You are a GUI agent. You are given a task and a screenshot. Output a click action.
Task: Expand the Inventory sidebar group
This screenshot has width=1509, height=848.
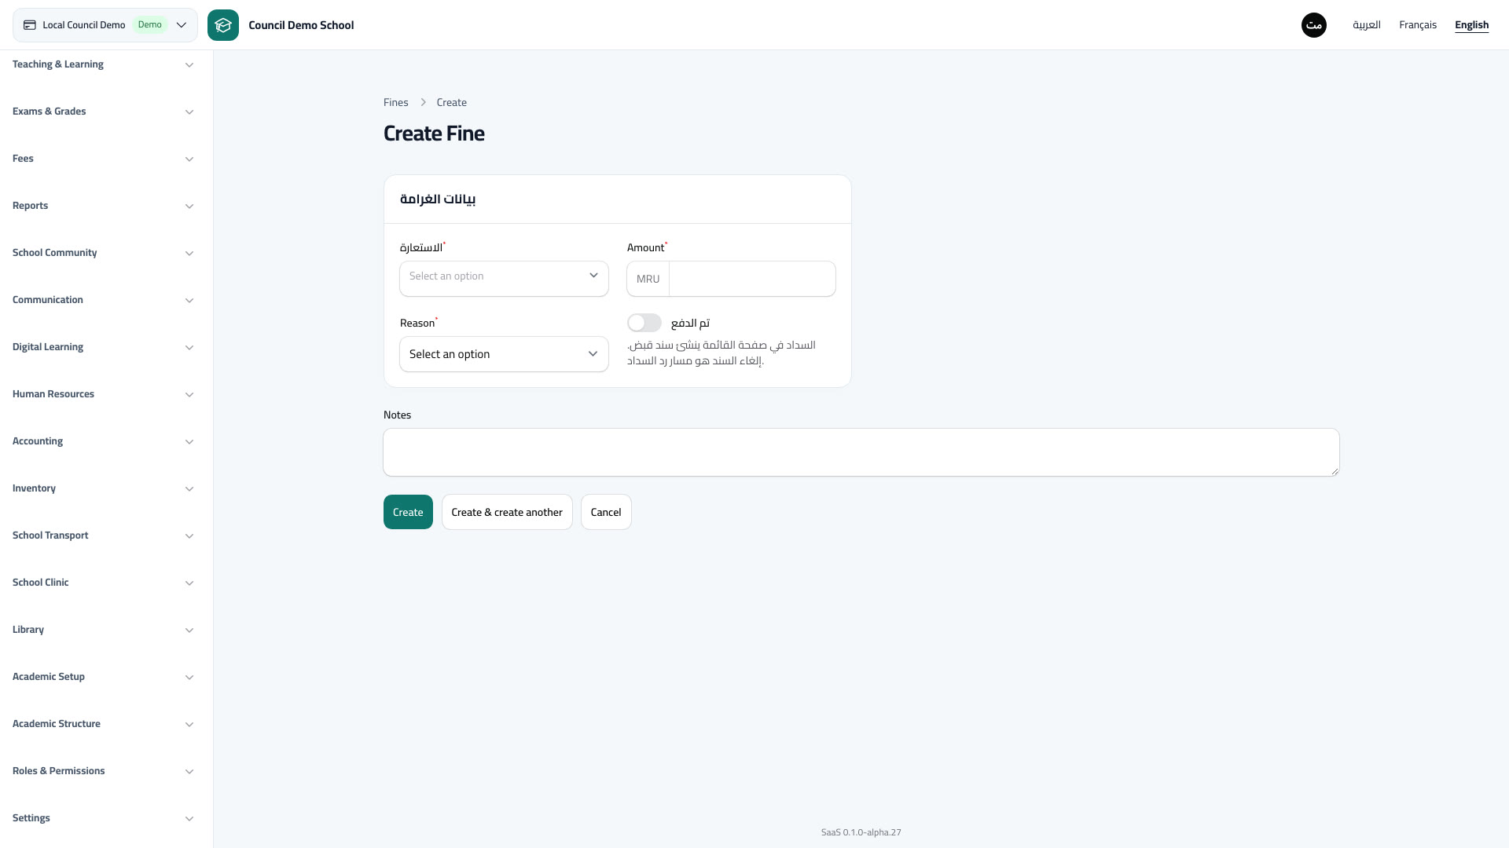pyautogui.click(x=103, y=488)
